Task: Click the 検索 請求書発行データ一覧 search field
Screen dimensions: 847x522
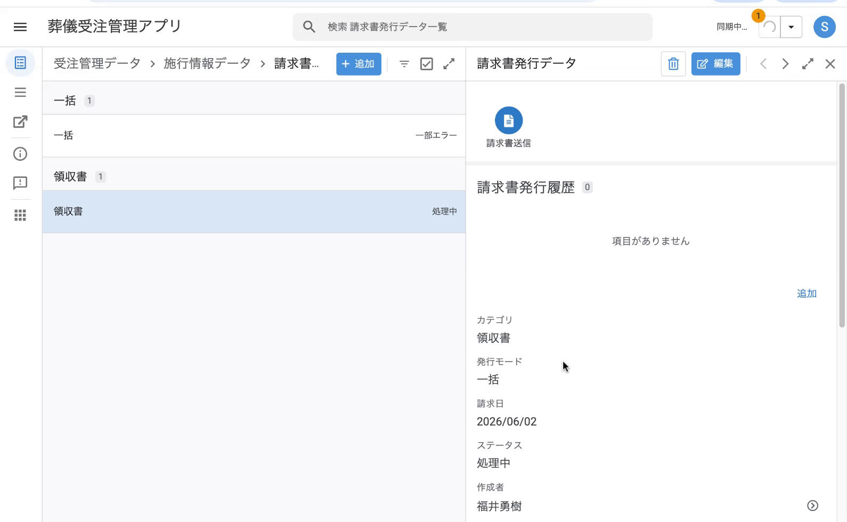Action: [473, 27]
